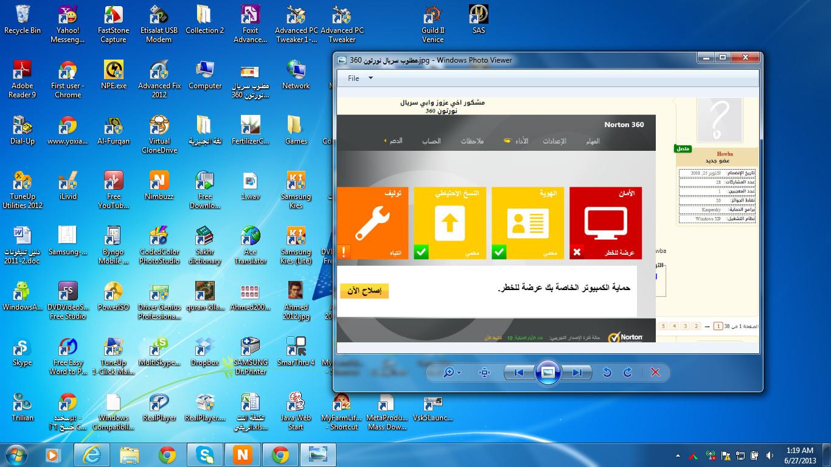Open Recycle Bin desktop icon
The height and width of the screenshot is (467, 831).
coord(23,20)
